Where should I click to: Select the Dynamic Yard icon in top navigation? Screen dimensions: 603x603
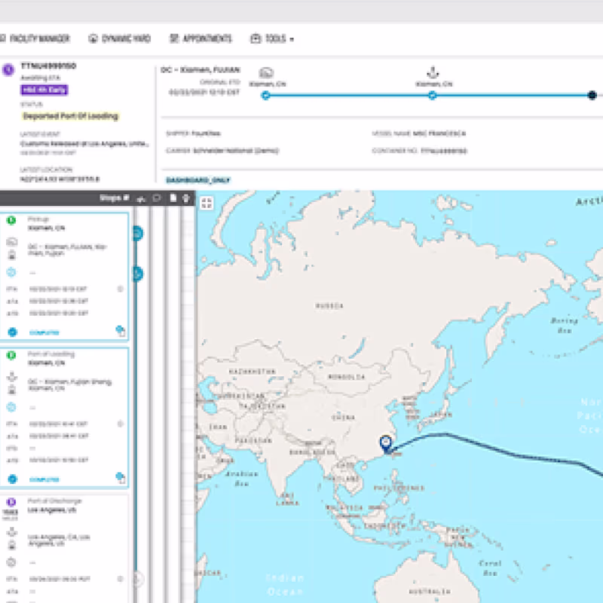coord(92,38)
